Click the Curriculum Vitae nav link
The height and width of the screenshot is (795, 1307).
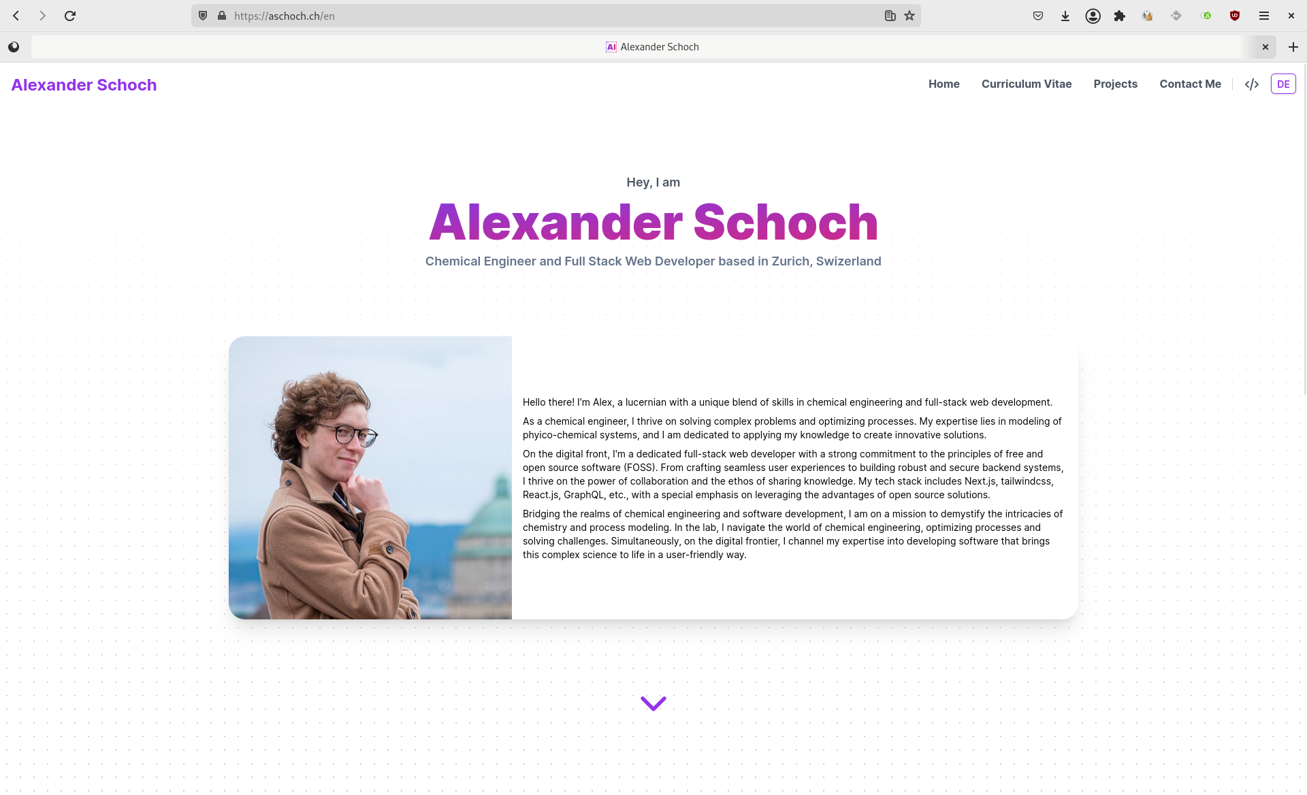tap(1026, 84)
